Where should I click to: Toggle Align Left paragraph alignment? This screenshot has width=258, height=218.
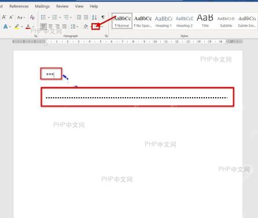(x=43, y=26)
